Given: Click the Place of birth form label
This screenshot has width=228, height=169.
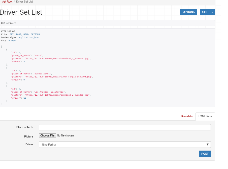Looking at the screenshot, I should (x=25, y=127).
